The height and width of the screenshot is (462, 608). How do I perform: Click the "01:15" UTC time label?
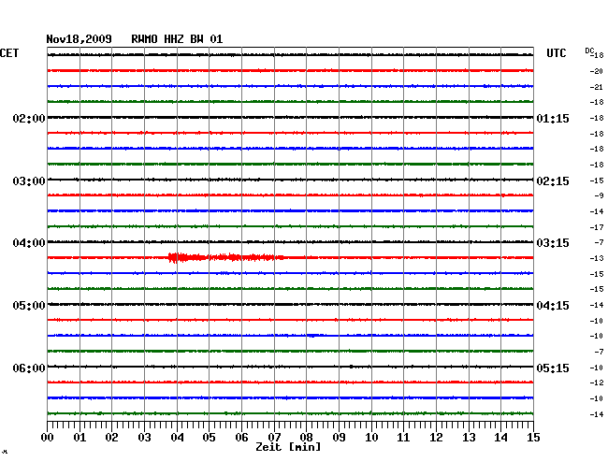553,118
